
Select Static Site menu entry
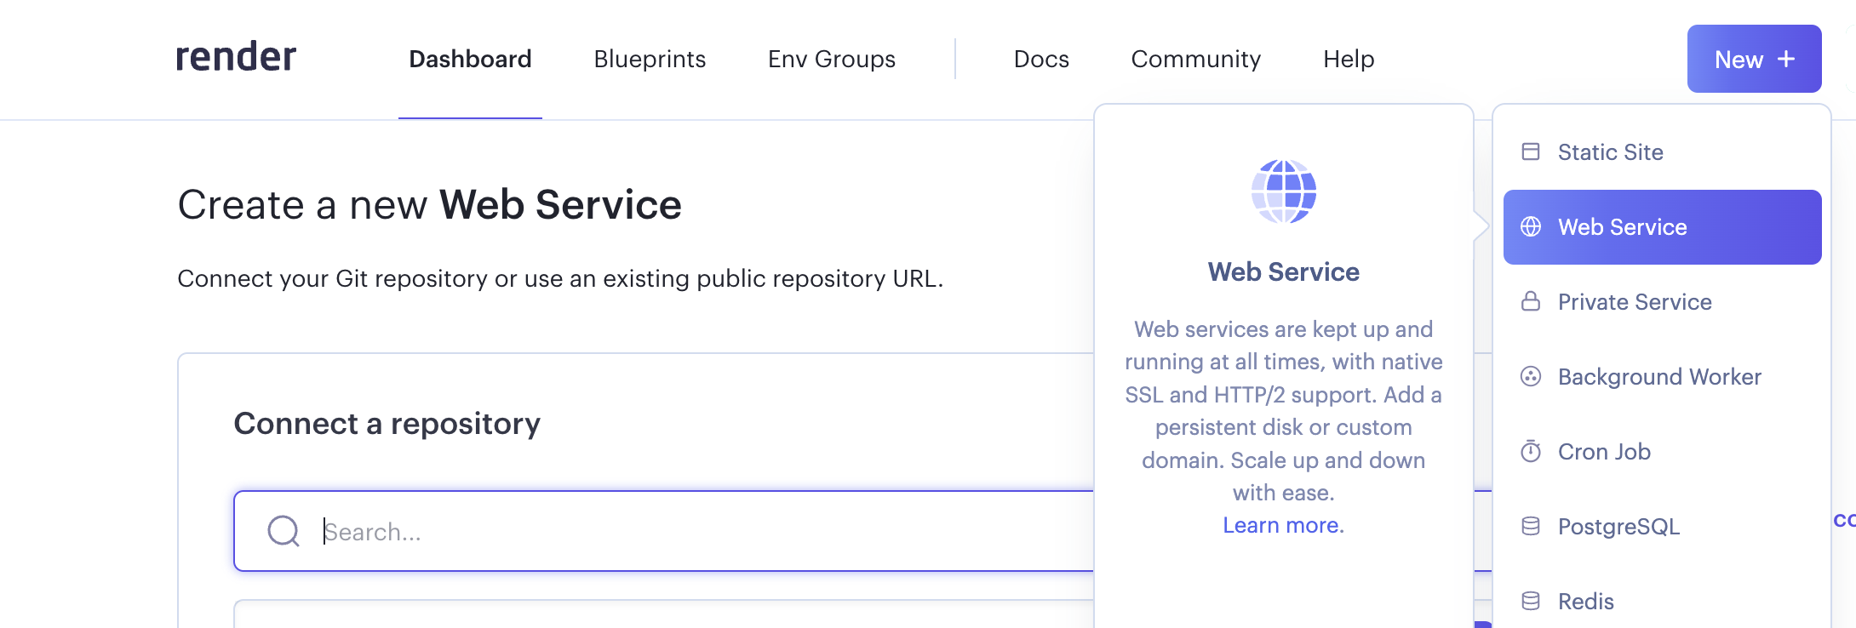coord(1662,152)
